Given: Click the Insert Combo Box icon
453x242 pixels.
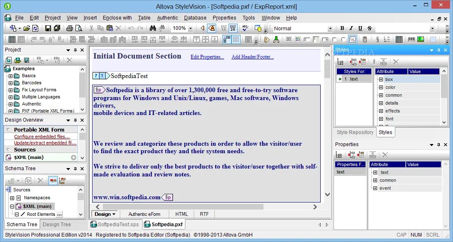Looking at the screenshot, I should [x=325, y=39].
